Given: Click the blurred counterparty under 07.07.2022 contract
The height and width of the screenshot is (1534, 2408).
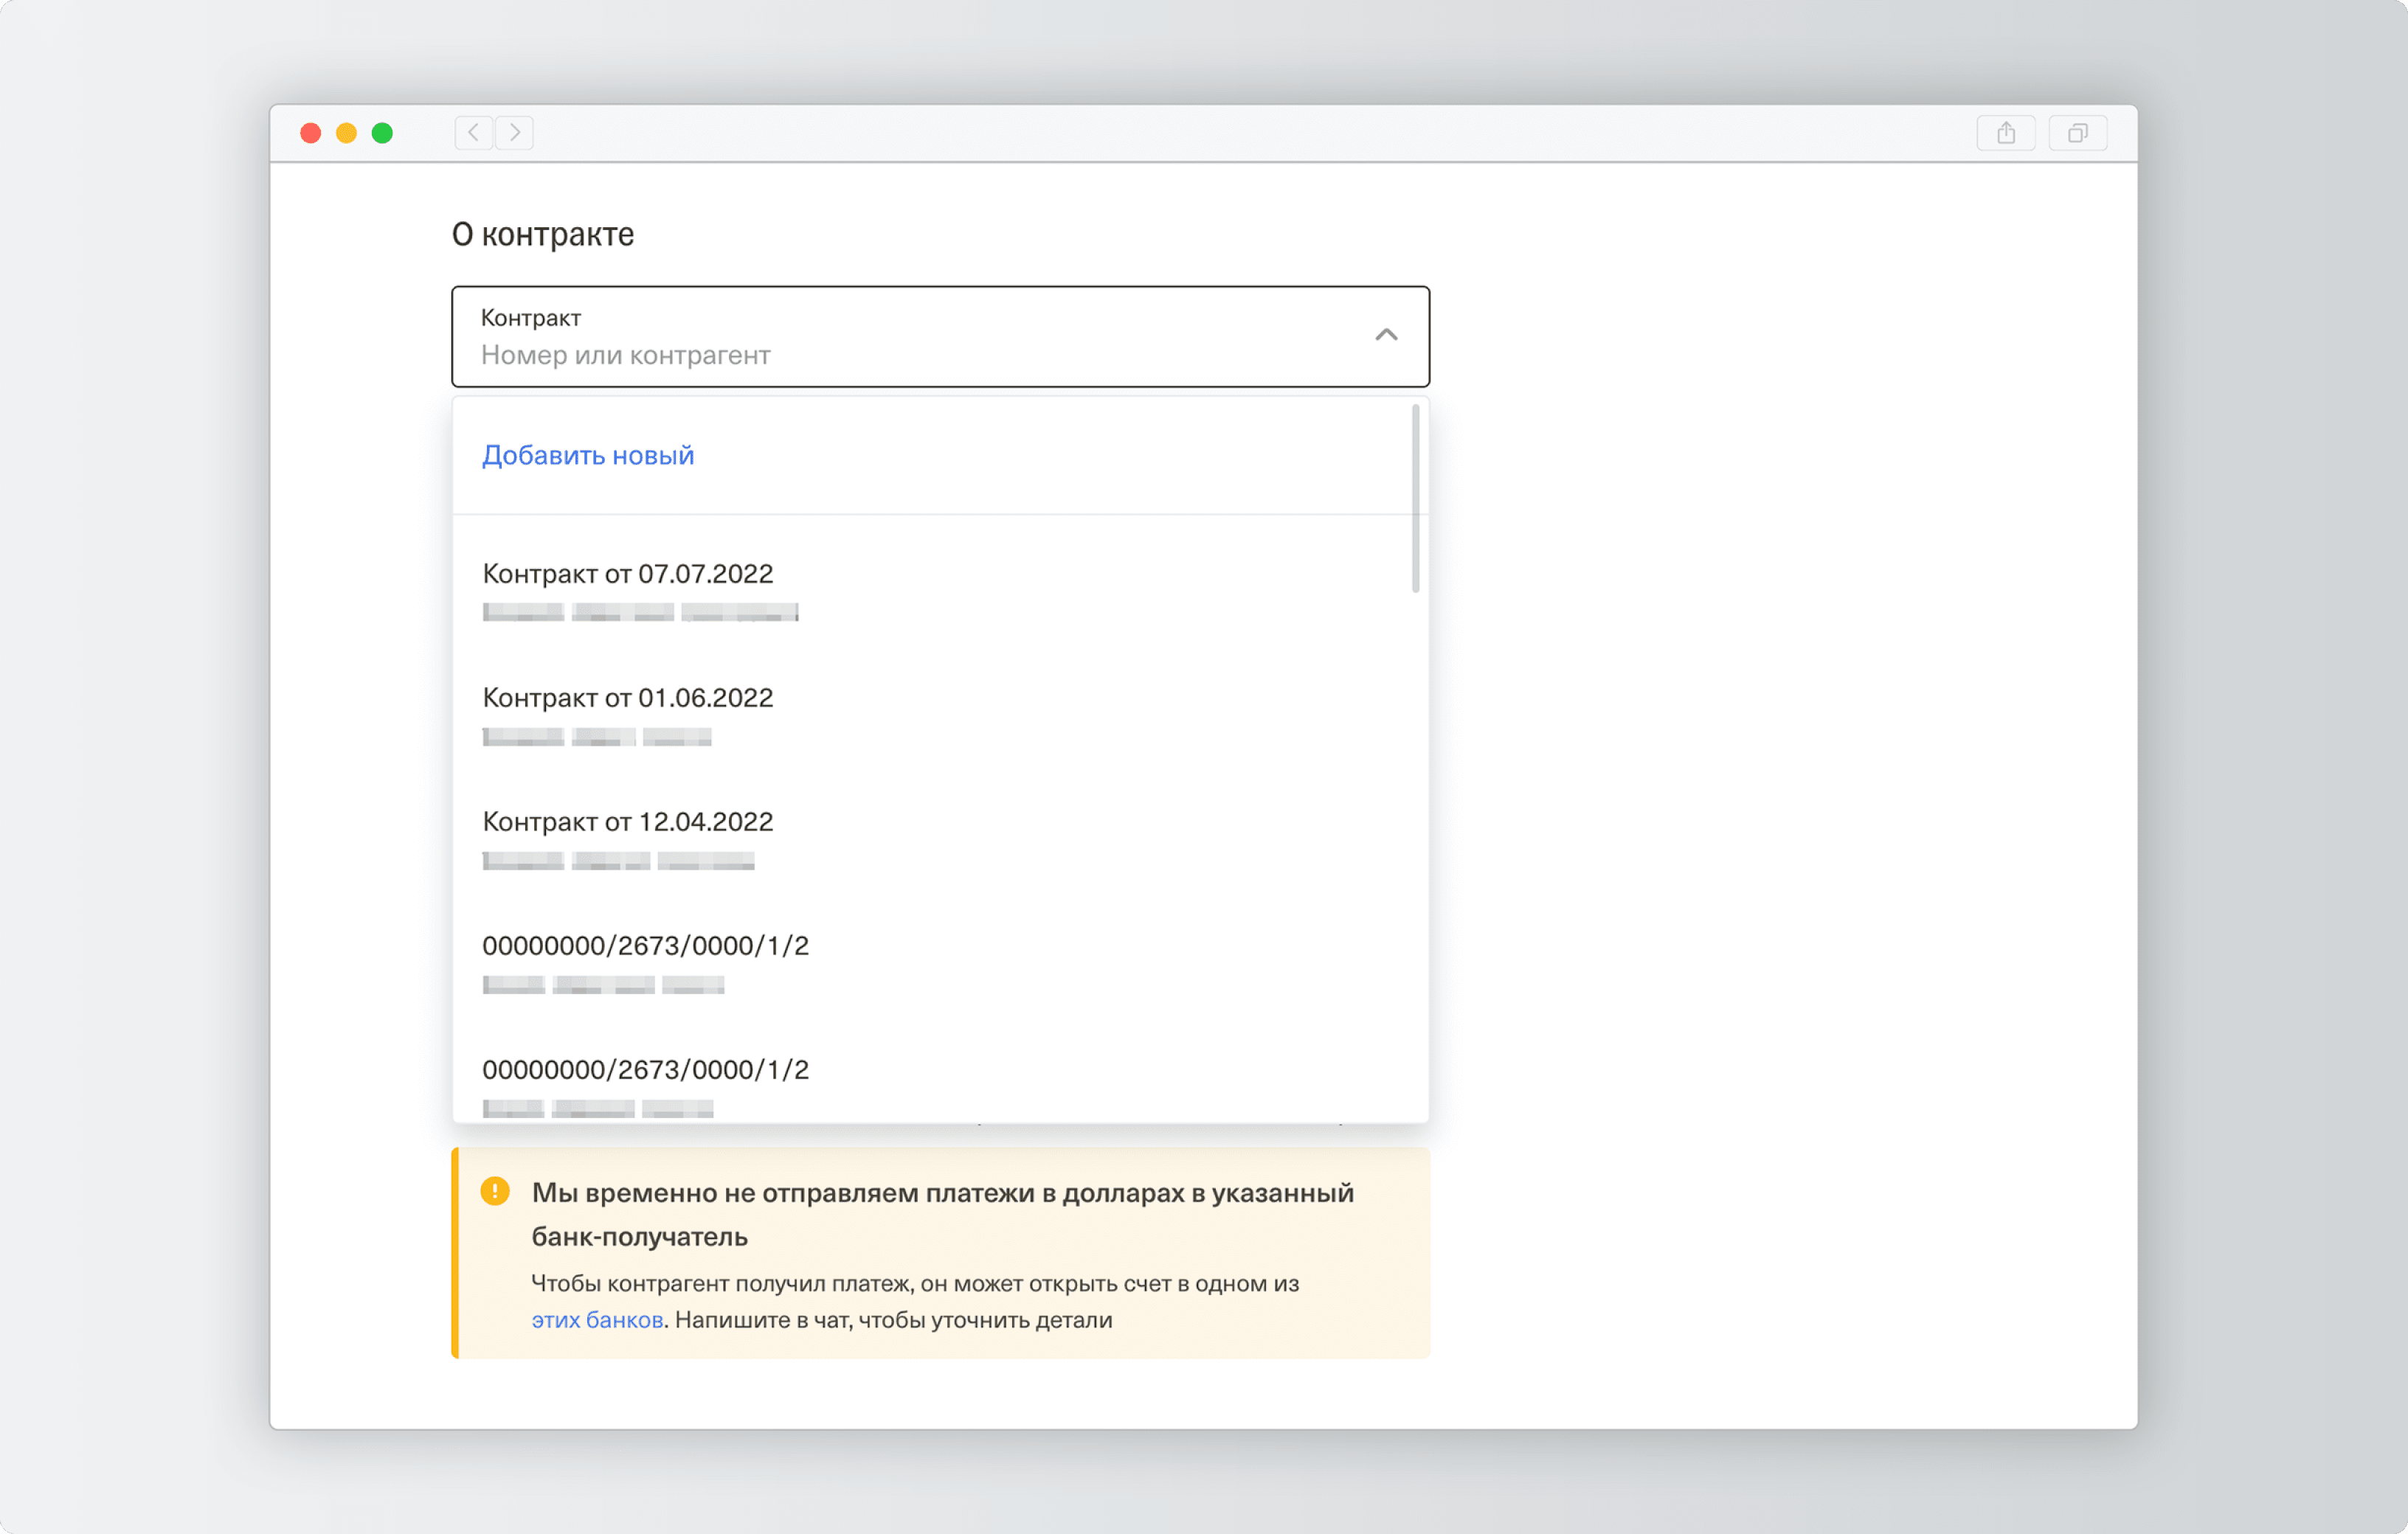Looking at the screenshot, I should (x=640, y=613).
